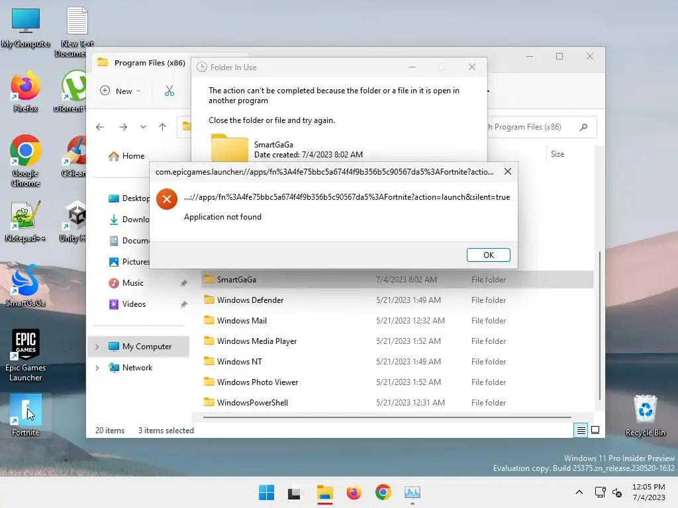Open the Recycle Bin
This screenshot has height=508, width=678.
coord(645,415)
